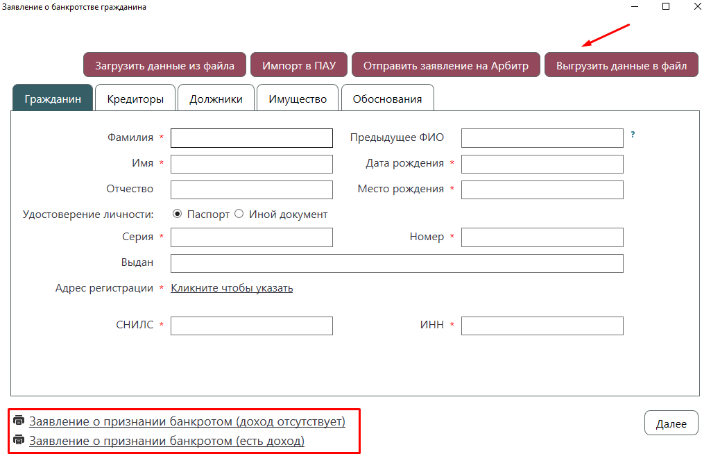Click the Далее button
The width and height of the screenshot is (711, 463).
671,423
